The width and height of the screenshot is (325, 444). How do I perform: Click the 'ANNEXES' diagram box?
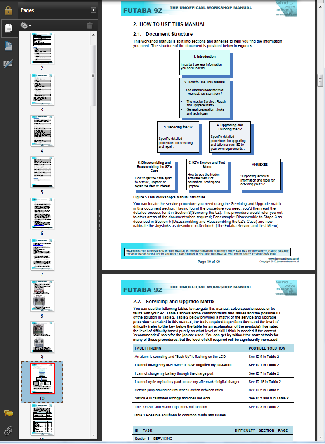coord(260,175)
